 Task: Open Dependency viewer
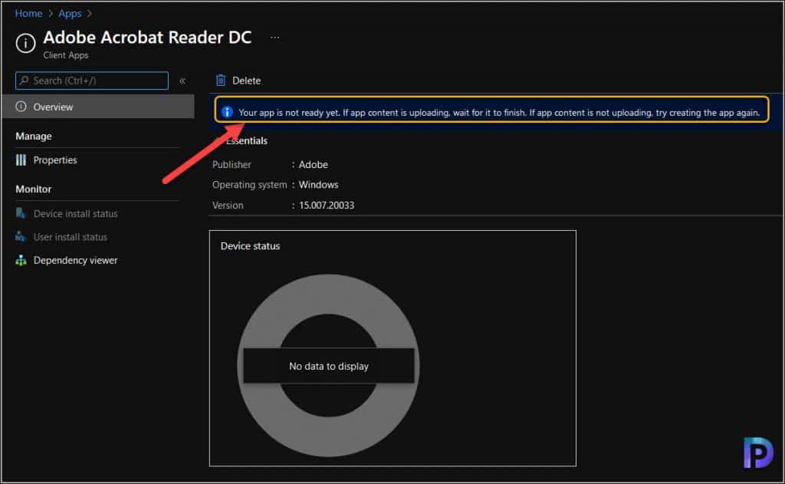[76, 261]
